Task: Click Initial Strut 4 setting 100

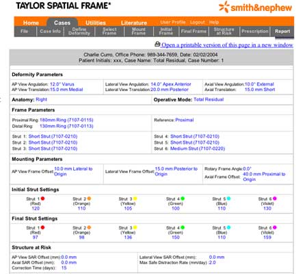Action: tap(176, 208)
